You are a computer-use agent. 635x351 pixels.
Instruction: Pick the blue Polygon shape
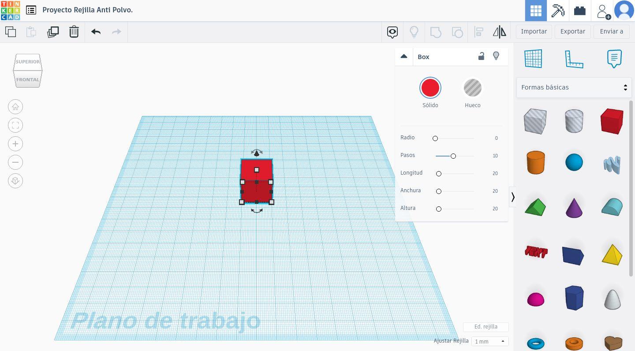(x=574, y=298)
